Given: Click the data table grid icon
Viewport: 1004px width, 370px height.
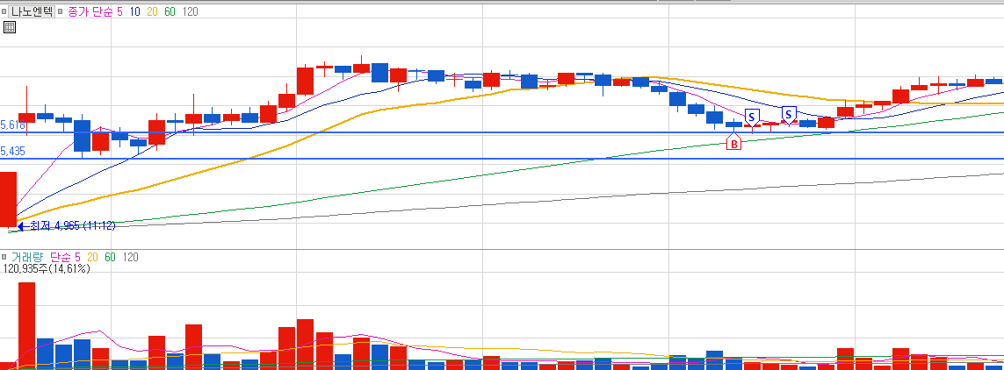Looking at the screenshot, I should click(x=10, y=27).
